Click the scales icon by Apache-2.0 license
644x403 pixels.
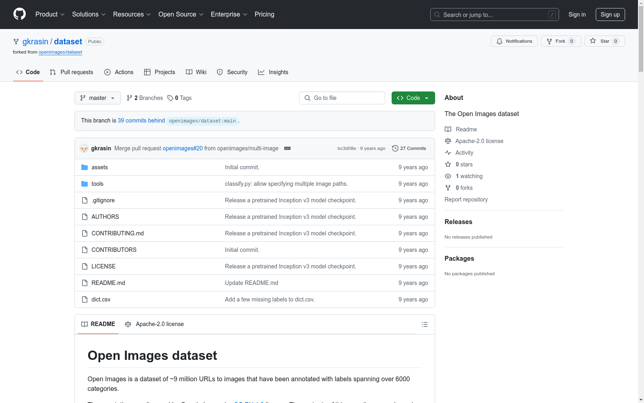pos(448,141)
